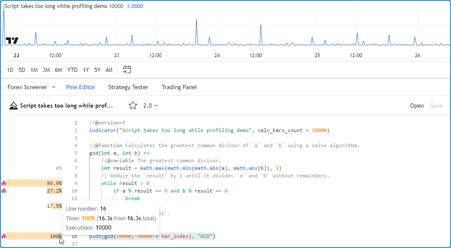The height and width of the screenshot is (248, 451).
Task: Click the script mountain icon beside title
Action: pyautogui.click(x=13, y=106)
